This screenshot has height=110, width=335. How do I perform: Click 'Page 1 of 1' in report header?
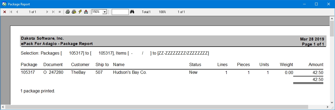coord(313,44)
